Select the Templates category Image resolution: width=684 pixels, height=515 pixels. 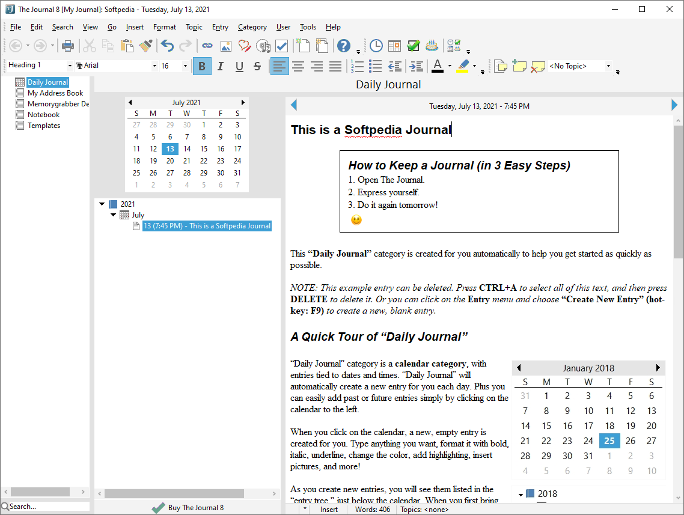tap(44, 126)
